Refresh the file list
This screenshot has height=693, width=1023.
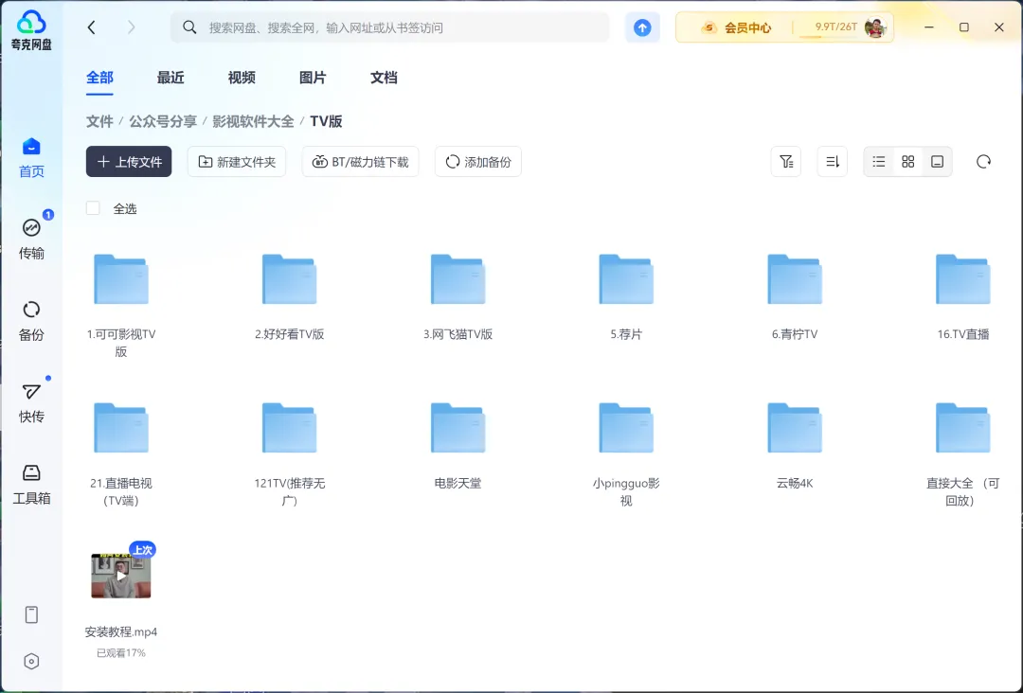(x=983, y=162)
